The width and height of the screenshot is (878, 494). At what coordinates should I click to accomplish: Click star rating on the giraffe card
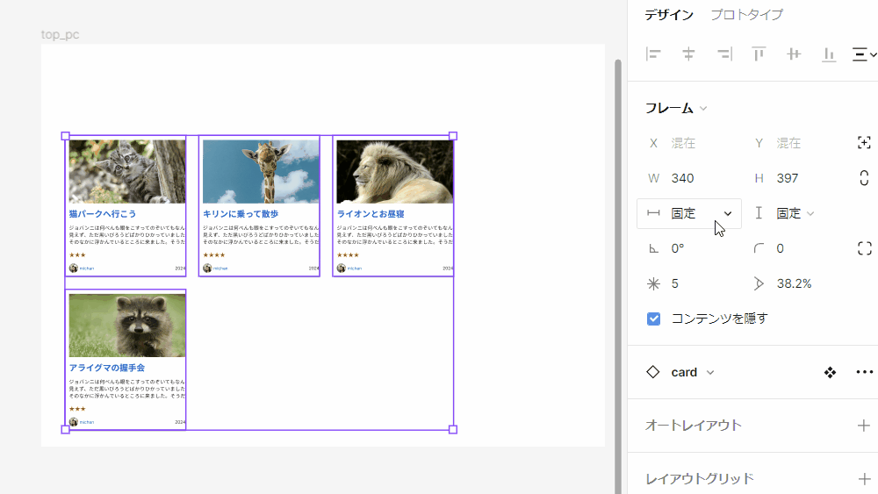[x=214, y=255]
